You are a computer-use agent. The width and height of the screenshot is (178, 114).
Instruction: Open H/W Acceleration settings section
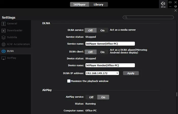16,44
